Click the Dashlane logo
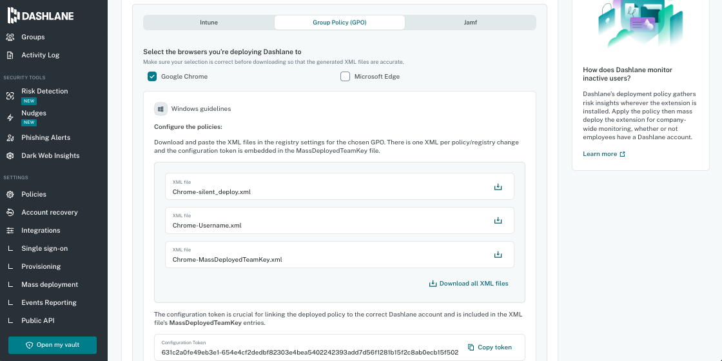The width and height of the screenshot is (722, 361). pyautogui.click(x=40, y=16)
